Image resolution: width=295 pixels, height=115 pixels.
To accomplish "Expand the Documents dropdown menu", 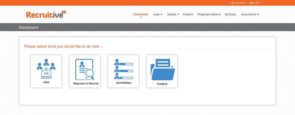I will [x=250, y=14].
